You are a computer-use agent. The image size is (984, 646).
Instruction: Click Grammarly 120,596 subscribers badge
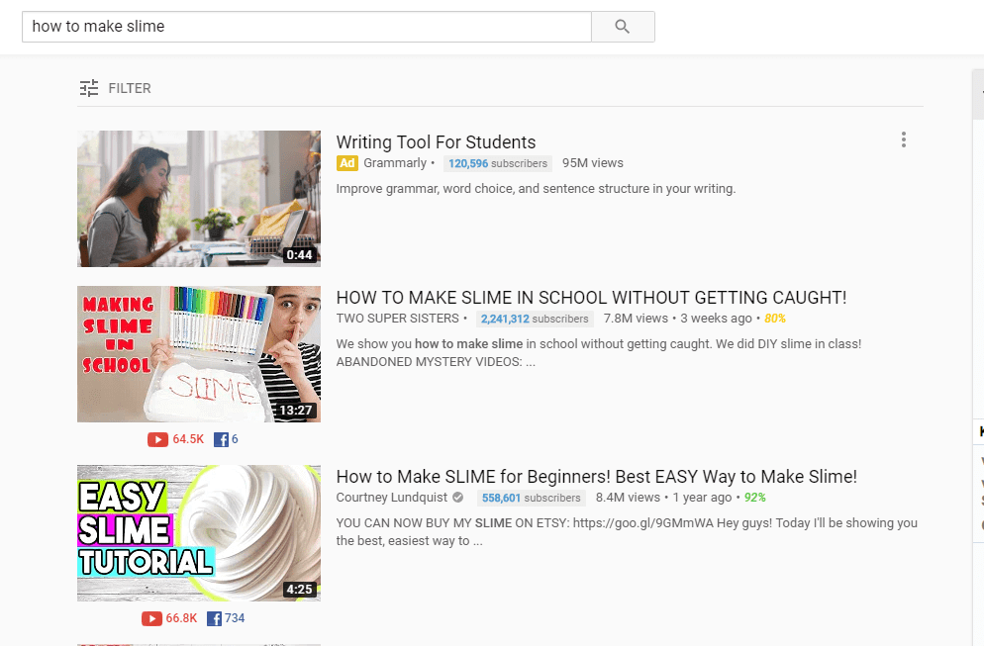(498, 163)
